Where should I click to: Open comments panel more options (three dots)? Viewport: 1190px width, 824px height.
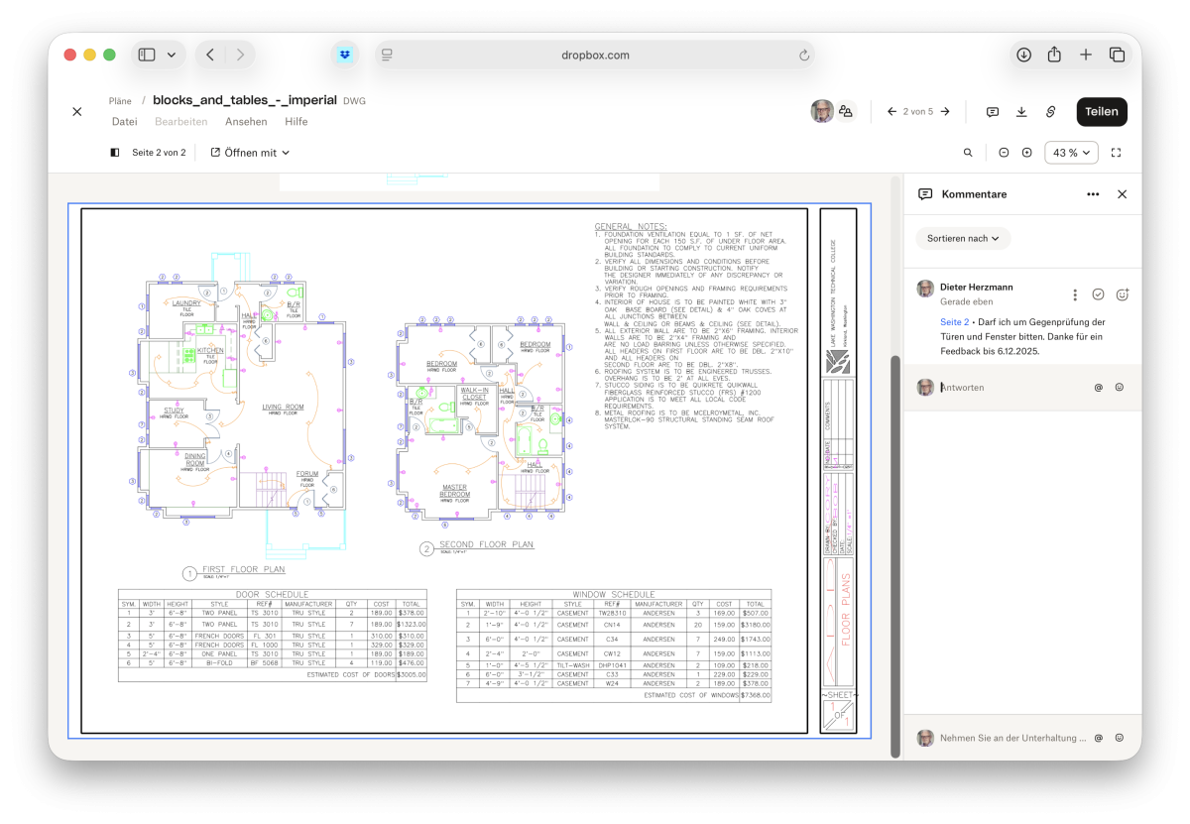[1093, 194]
